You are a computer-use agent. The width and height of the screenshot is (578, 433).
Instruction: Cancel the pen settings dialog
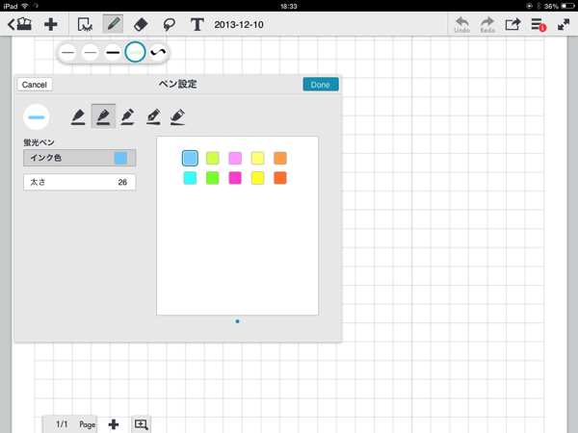point(35,85)
